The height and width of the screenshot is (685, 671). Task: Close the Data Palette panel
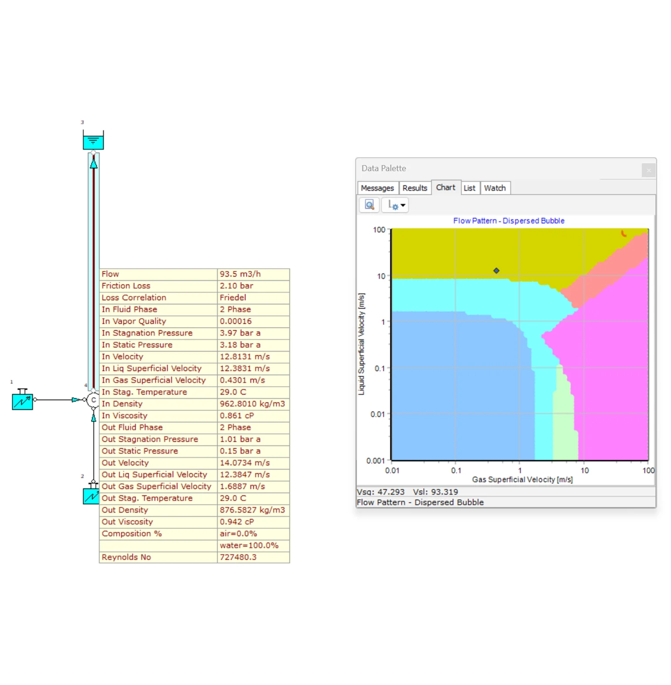pyautogui.click(x=648, y=170)
